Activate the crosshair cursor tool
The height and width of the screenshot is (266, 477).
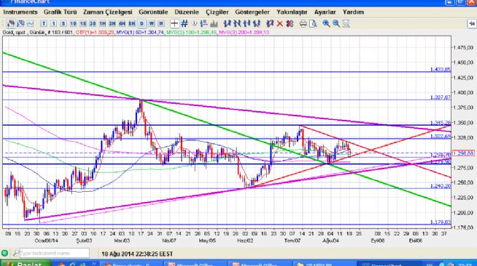174,23
